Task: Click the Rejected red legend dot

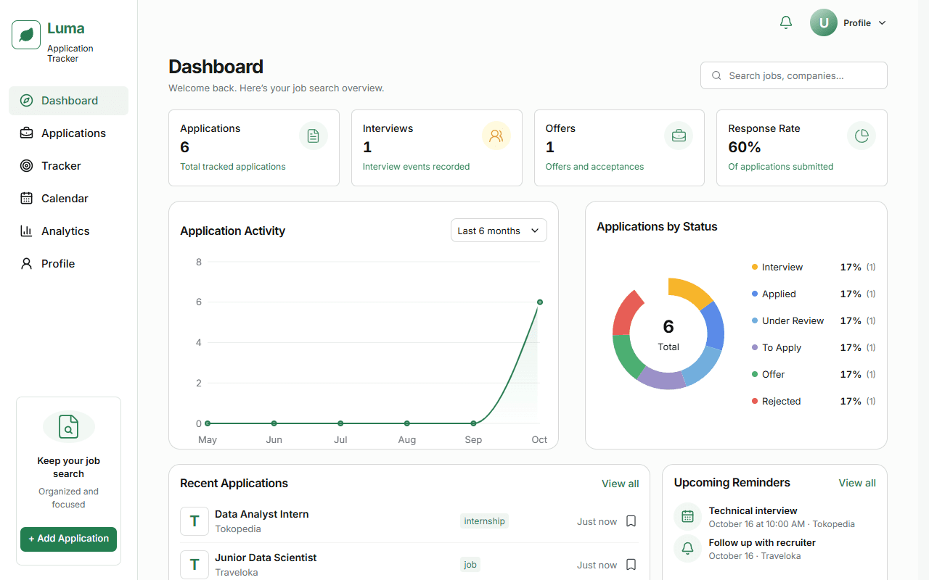Action: click(x=755, y=401)
